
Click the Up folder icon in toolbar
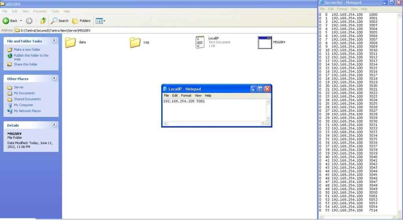point(43,21)
